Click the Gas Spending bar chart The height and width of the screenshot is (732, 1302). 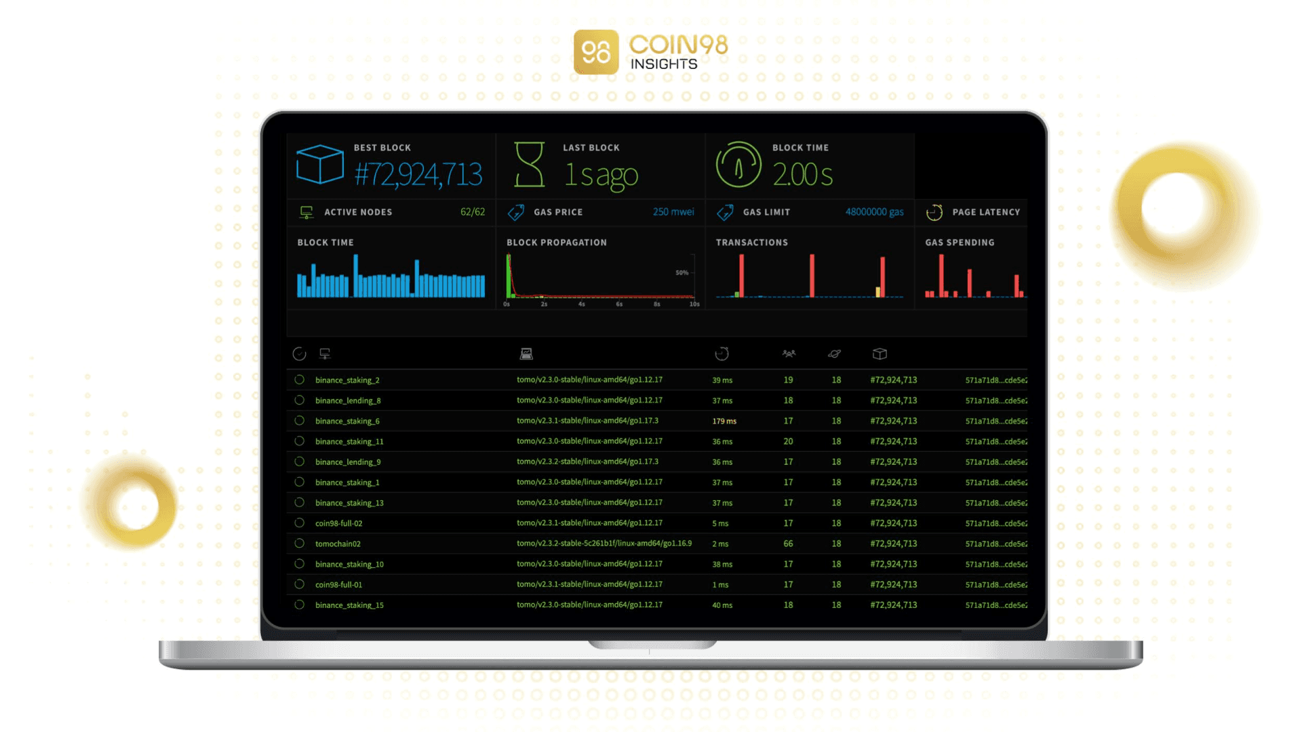coord(976,277)
